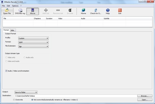
Task: Open the DVD/Blu-ray disc source
Action: click(x=20, y=11)
